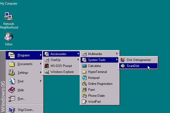Screen dimensions: 170x113
Task: Click the System Tools folder icon
Action: click(x=84, y=60)
